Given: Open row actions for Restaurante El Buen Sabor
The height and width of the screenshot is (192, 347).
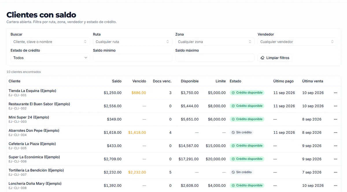Looking at the screenshot, I should coord(335,106).
